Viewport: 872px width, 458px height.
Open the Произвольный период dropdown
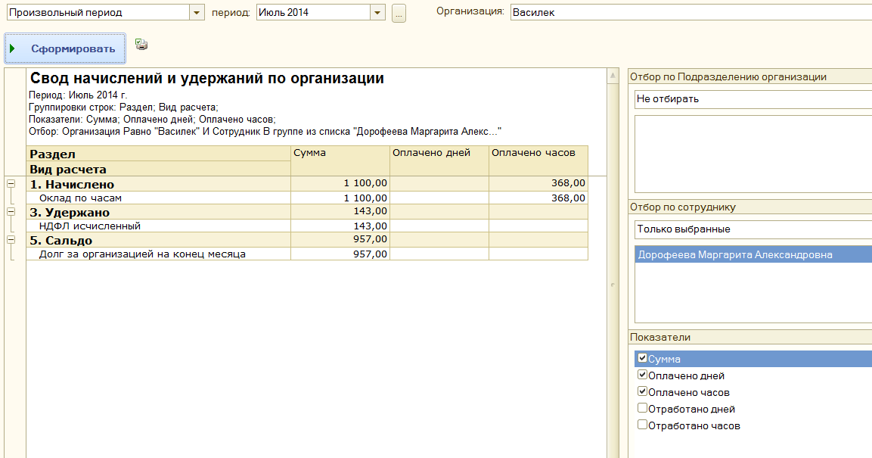197,13
